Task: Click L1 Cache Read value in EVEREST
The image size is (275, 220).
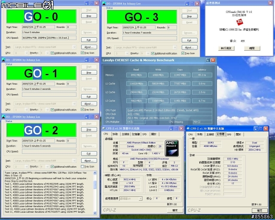Action: coord(136,84)
